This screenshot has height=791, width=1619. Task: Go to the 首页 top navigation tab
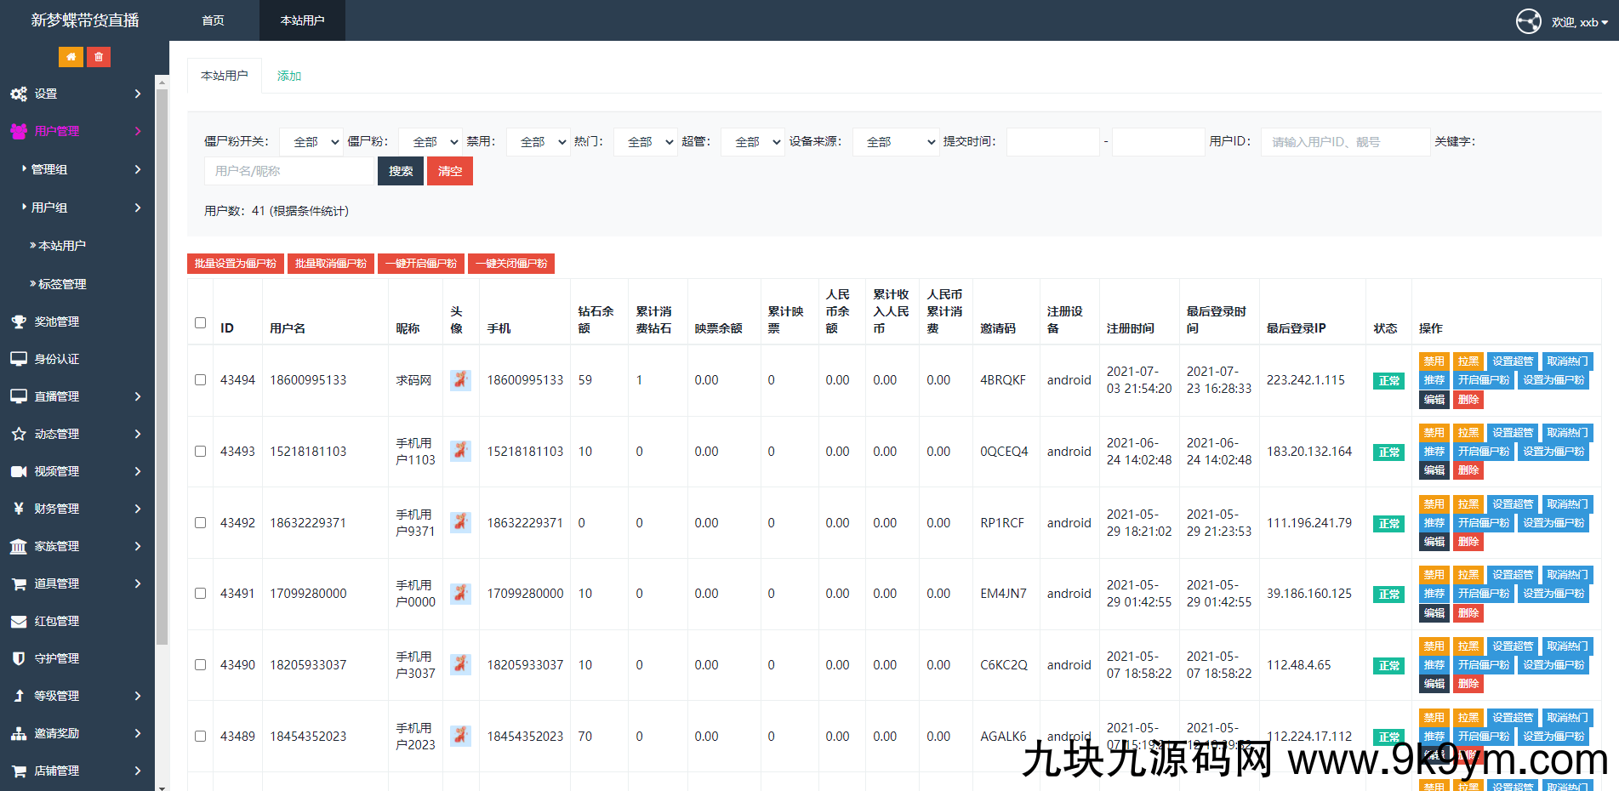pos(214,20)
